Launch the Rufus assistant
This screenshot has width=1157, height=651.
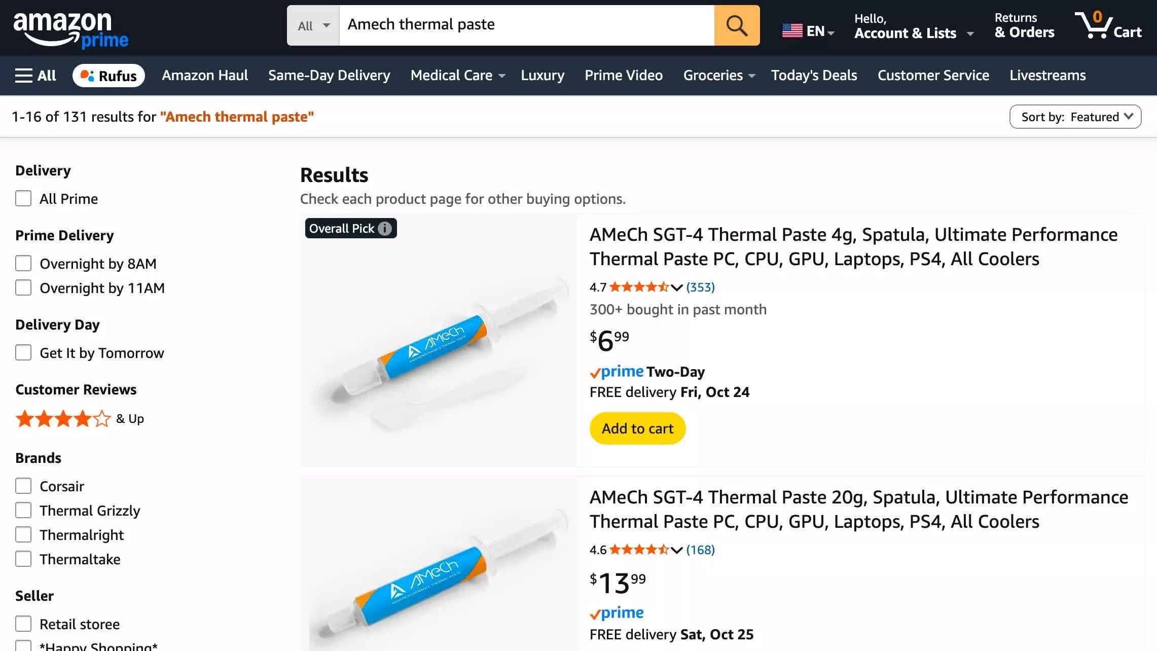coord(109,76)
